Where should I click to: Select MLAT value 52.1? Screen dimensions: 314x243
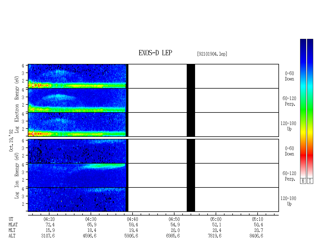pos(217,225)
